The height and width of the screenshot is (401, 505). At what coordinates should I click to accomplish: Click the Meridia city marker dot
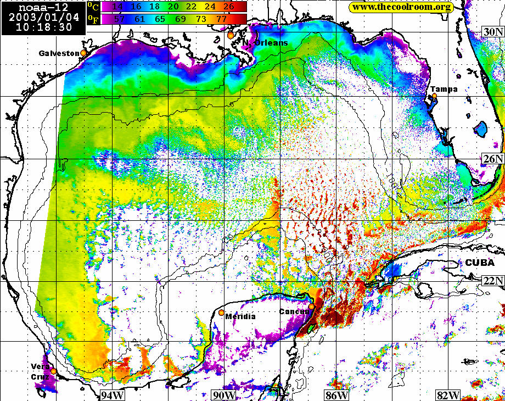point(221,313)
